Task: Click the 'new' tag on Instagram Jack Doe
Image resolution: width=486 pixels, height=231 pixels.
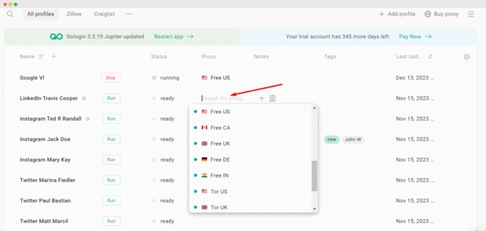Action: (332, 139)
